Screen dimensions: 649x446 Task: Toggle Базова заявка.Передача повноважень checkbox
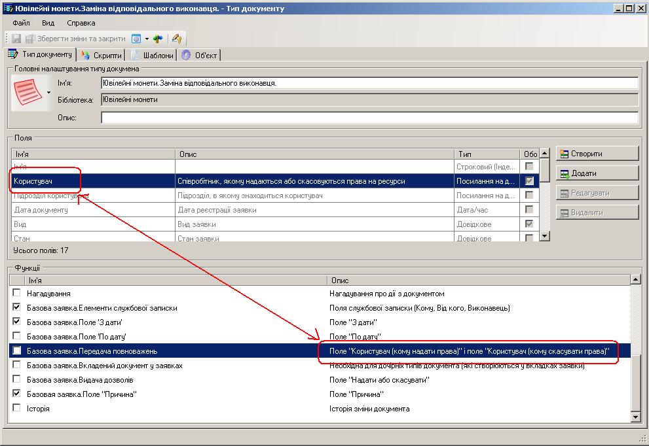17,351
